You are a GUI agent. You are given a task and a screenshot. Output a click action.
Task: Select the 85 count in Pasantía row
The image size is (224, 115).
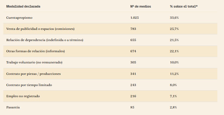132,107
